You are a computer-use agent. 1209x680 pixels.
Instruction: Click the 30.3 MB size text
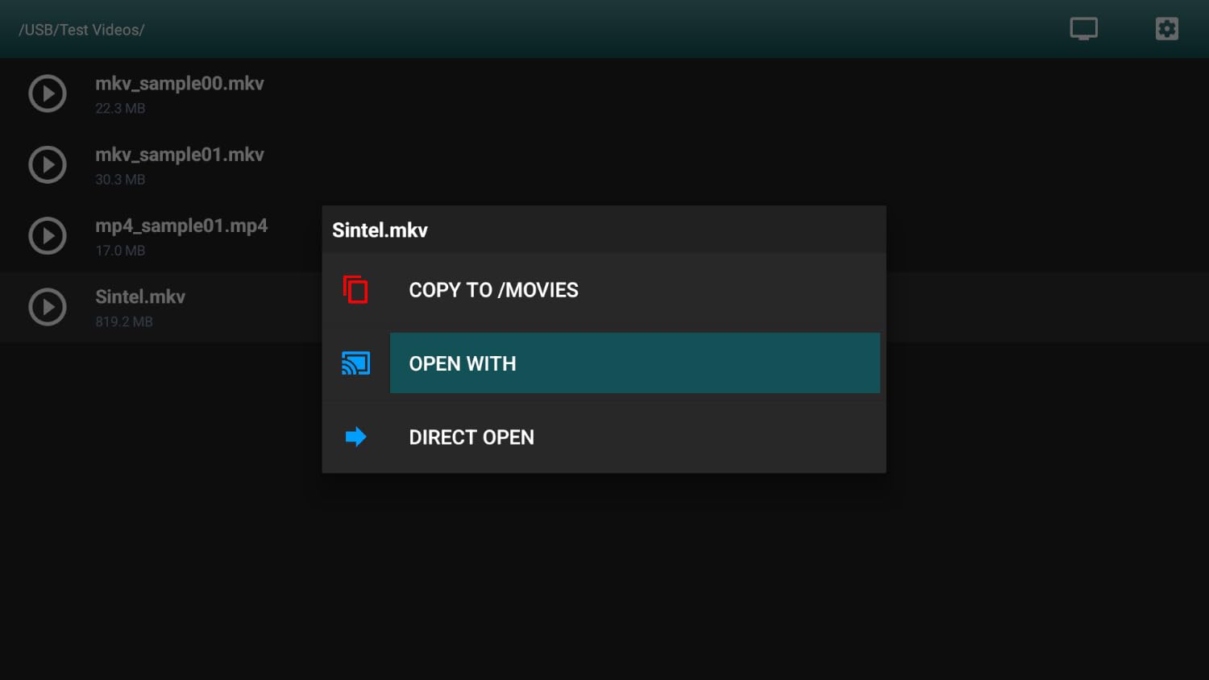120,180
